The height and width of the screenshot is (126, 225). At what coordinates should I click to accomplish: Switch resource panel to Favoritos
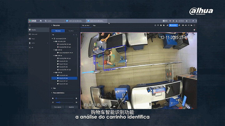[71, 31]
